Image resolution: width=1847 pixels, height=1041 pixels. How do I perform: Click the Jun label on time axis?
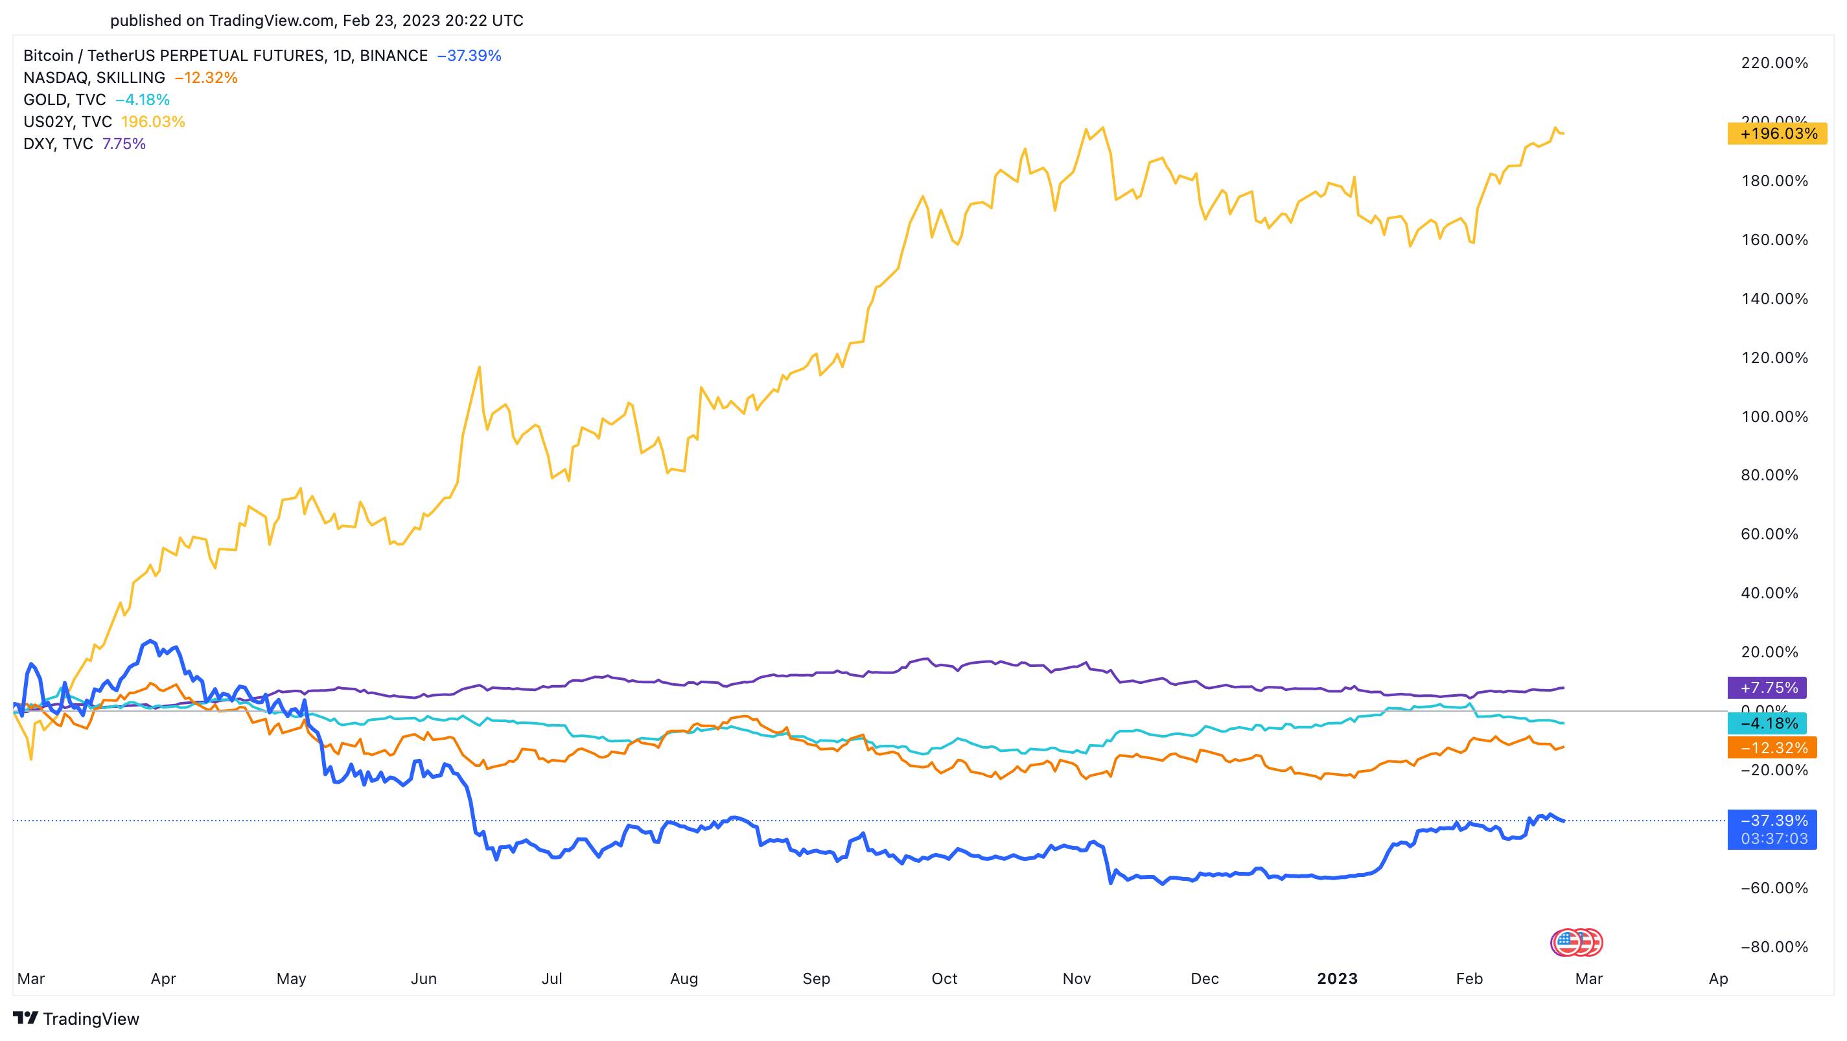[424, 979]
